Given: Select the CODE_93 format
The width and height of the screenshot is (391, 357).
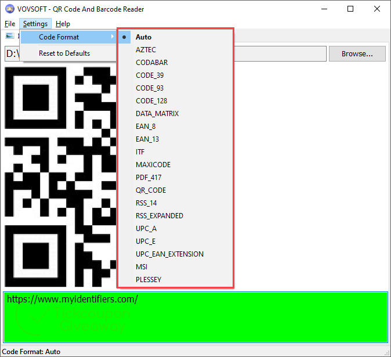Looking at the screenshot, I should 175,88.
